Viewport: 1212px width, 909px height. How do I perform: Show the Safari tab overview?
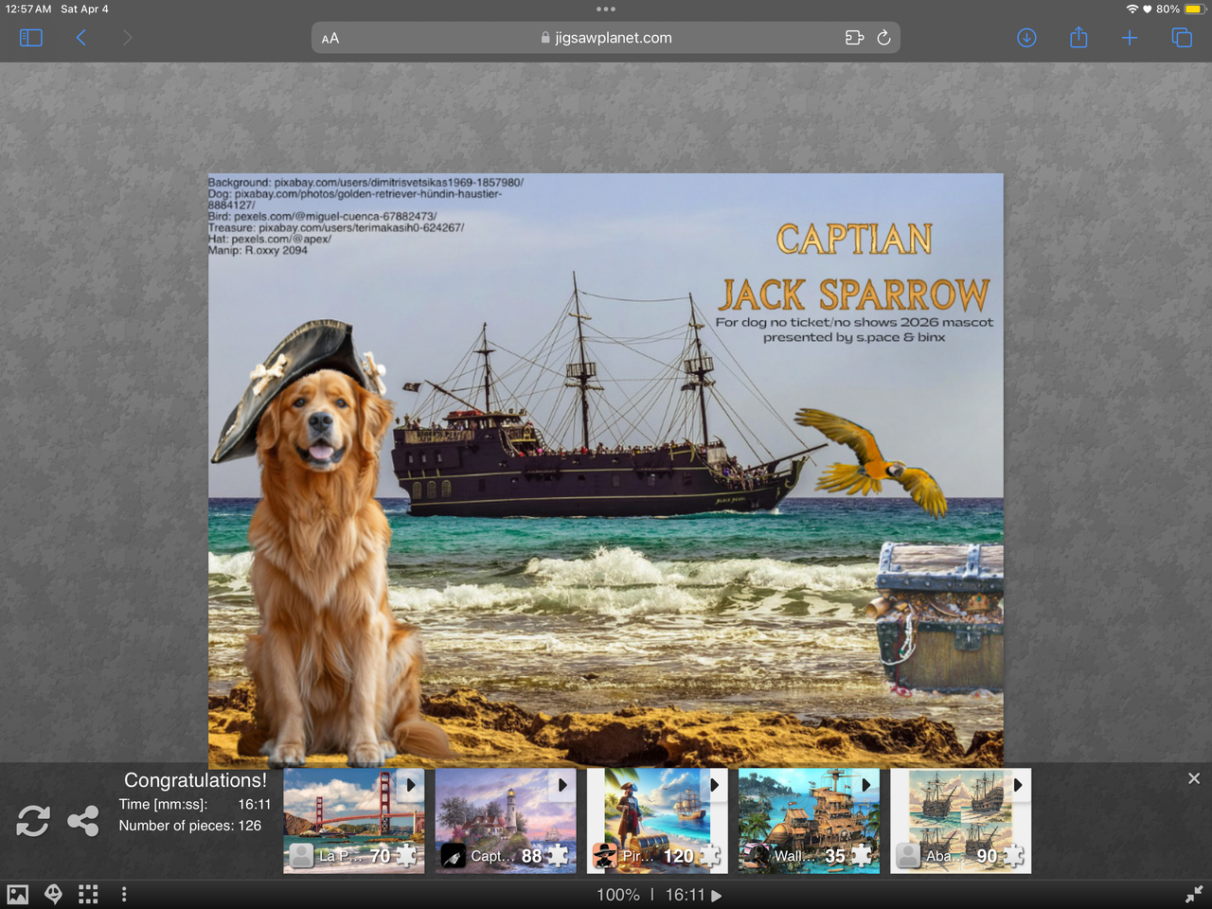tap(1182, 38)
